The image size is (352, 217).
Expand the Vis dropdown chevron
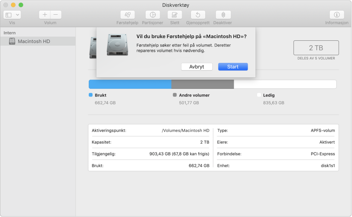click(x=17, y=15)
